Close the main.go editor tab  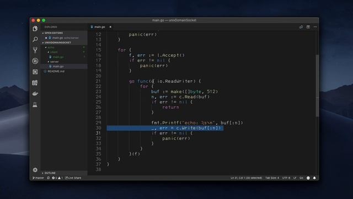click(110, 27)
